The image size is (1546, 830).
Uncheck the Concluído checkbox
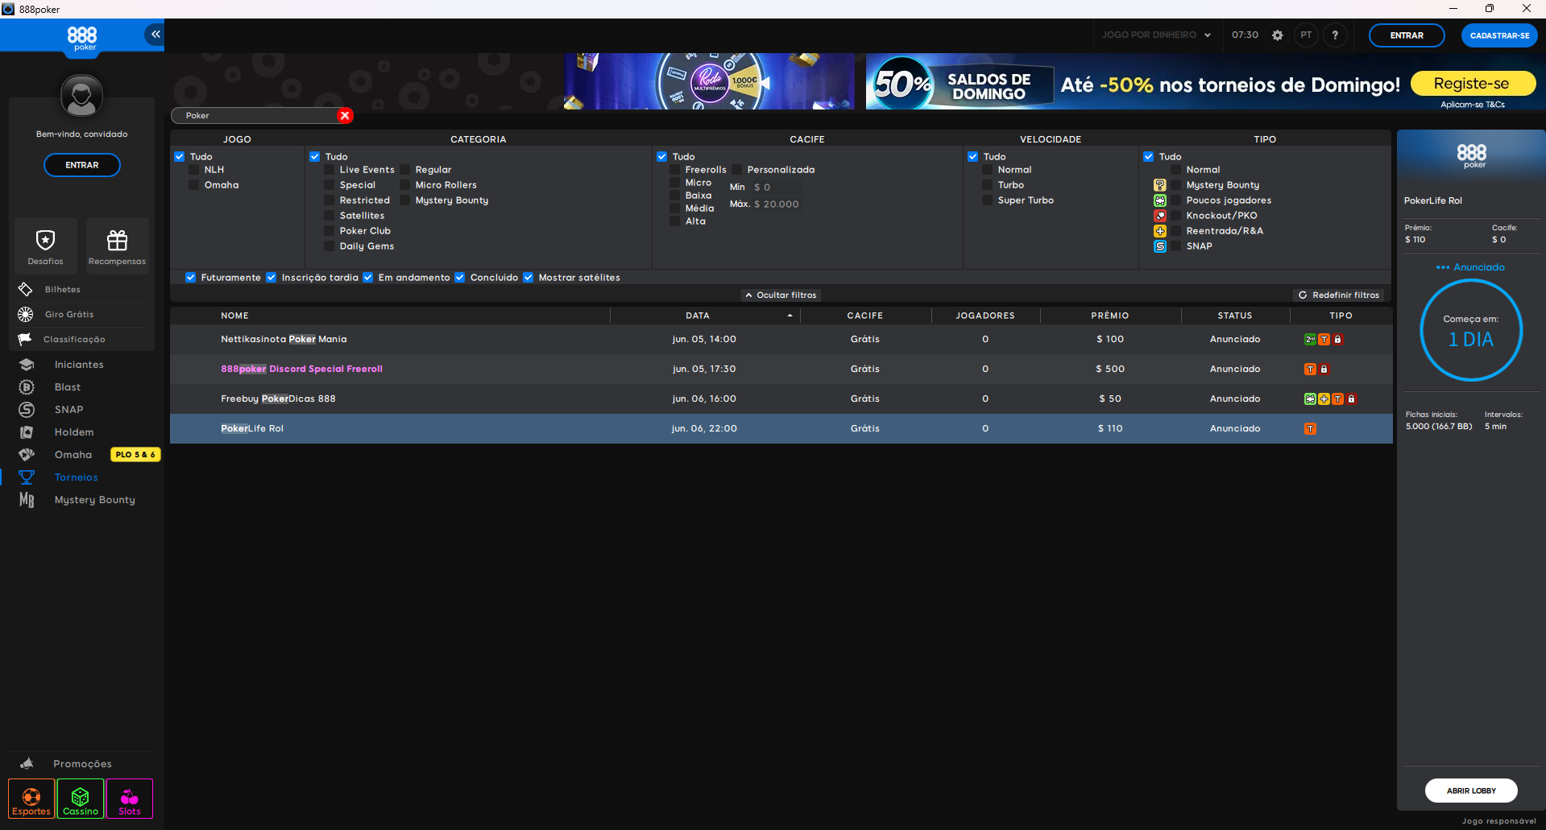[460, 278]
